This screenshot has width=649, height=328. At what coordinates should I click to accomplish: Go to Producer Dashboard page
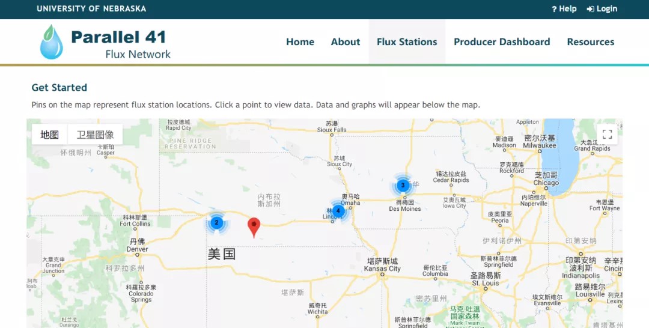tap(502, 42)
